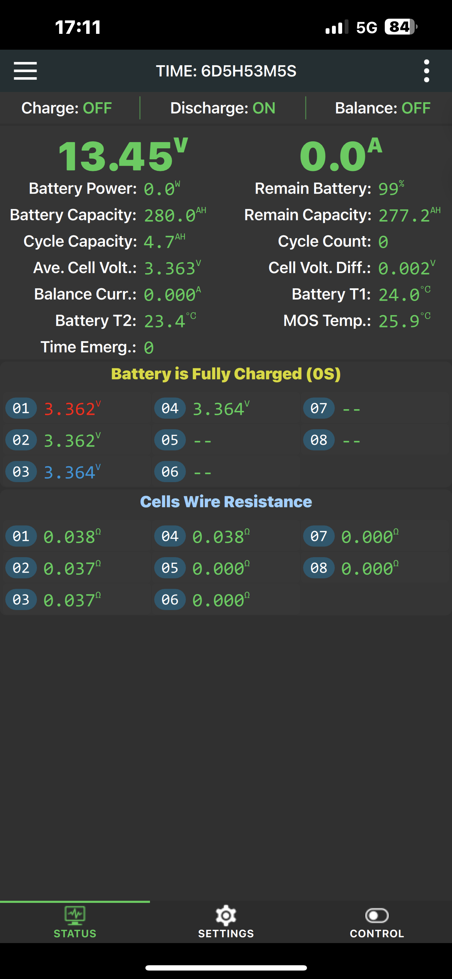Switch to the SETTINGS tab label
Image resolution: width=452 pixels, height=979 pixels.
coord(226,934)
